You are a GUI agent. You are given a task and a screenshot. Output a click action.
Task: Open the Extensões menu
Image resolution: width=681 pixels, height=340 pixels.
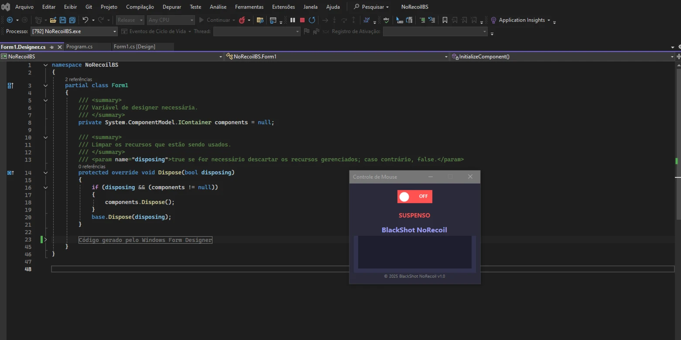point(284,7)
